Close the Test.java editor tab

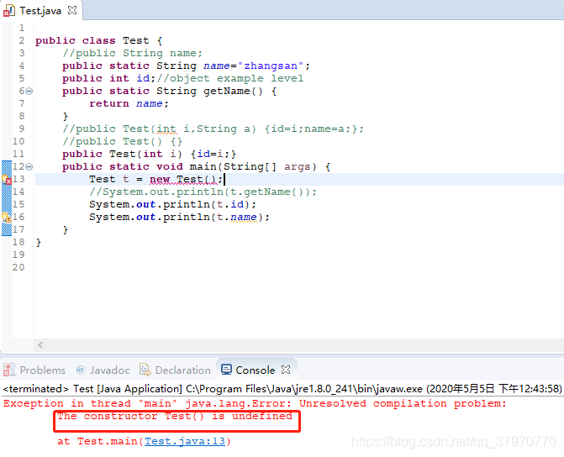point(72,10)
